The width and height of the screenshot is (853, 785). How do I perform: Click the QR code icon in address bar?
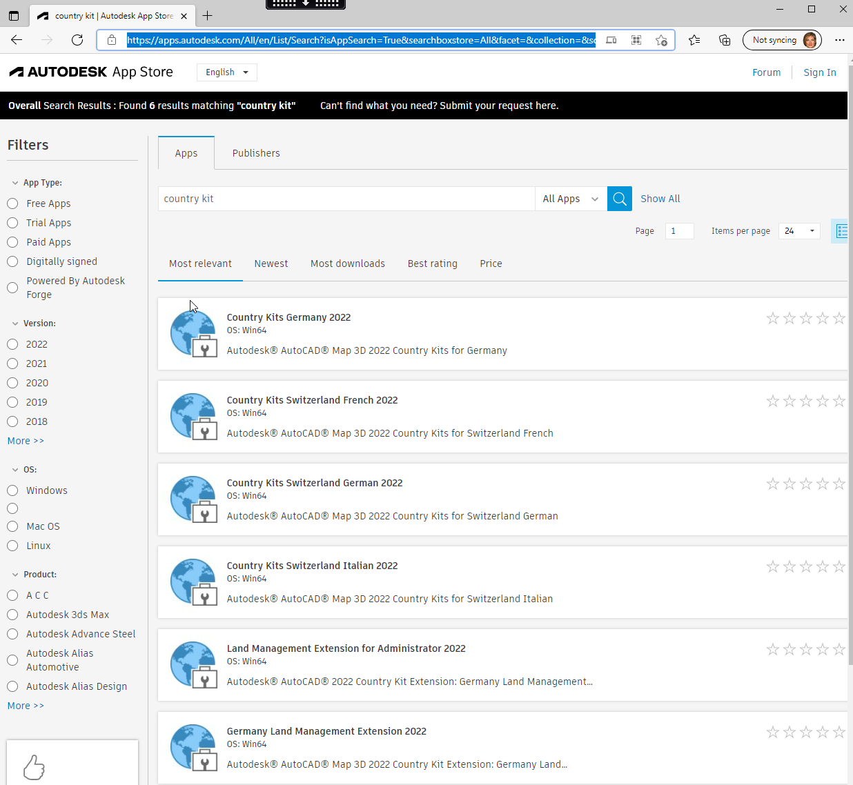[x=636, y=40]
